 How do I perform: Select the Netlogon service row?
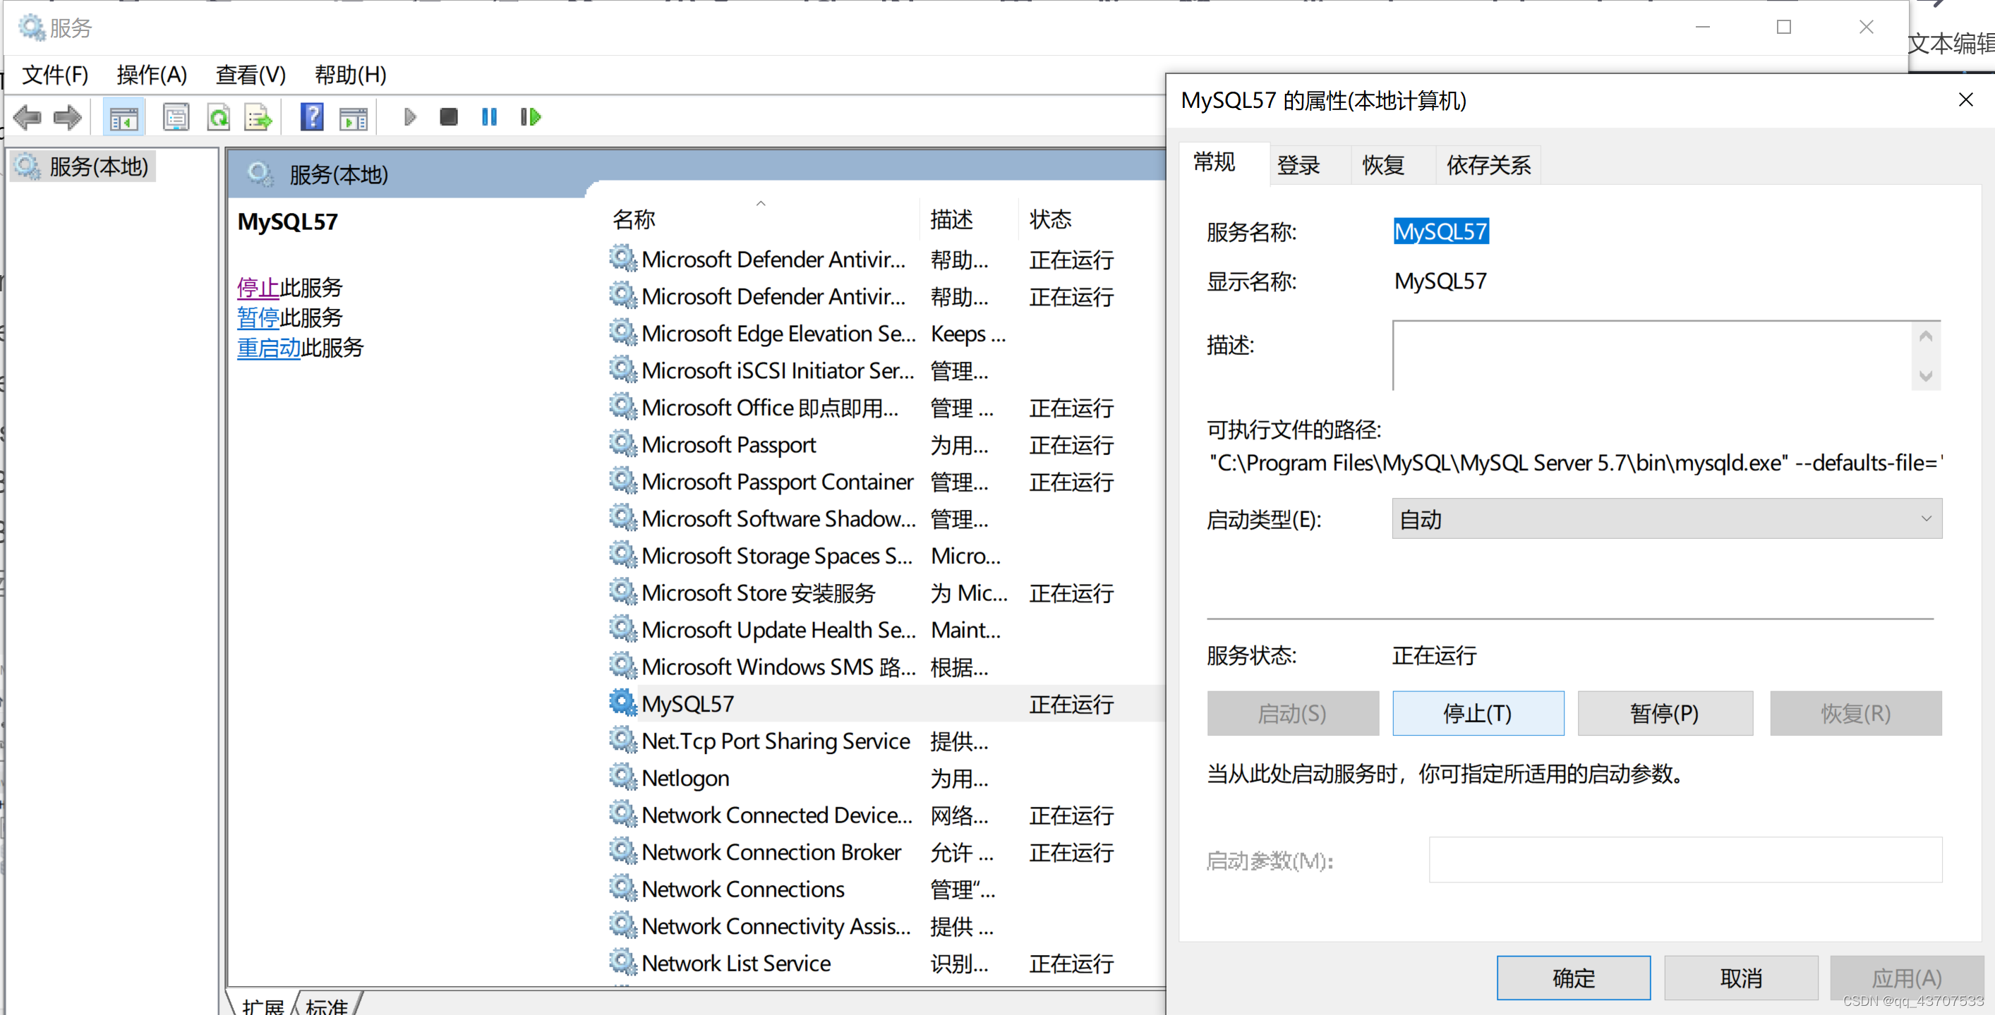[x=685, y=778]
